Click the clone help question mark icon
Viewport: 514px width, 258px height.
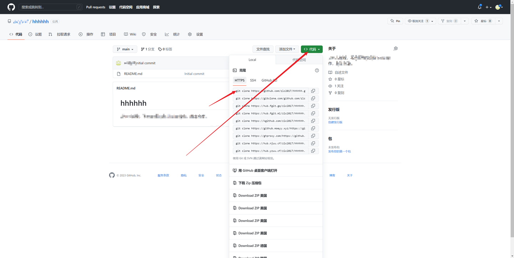pyautogui.click(x=317, y=70)
